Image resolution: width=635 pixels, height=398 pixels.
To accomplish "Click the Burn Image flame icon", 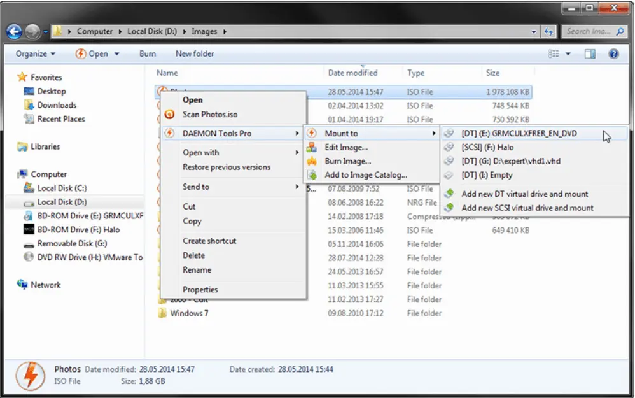I will point(312,161).
